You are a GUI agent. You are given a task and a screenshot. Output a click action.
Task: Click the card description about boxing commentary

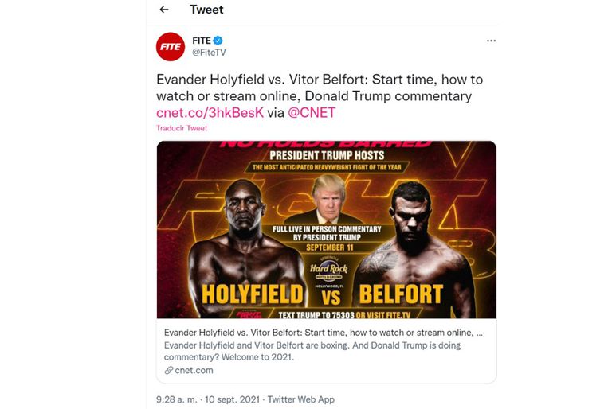pyautogui.click(x=312, y=351)
